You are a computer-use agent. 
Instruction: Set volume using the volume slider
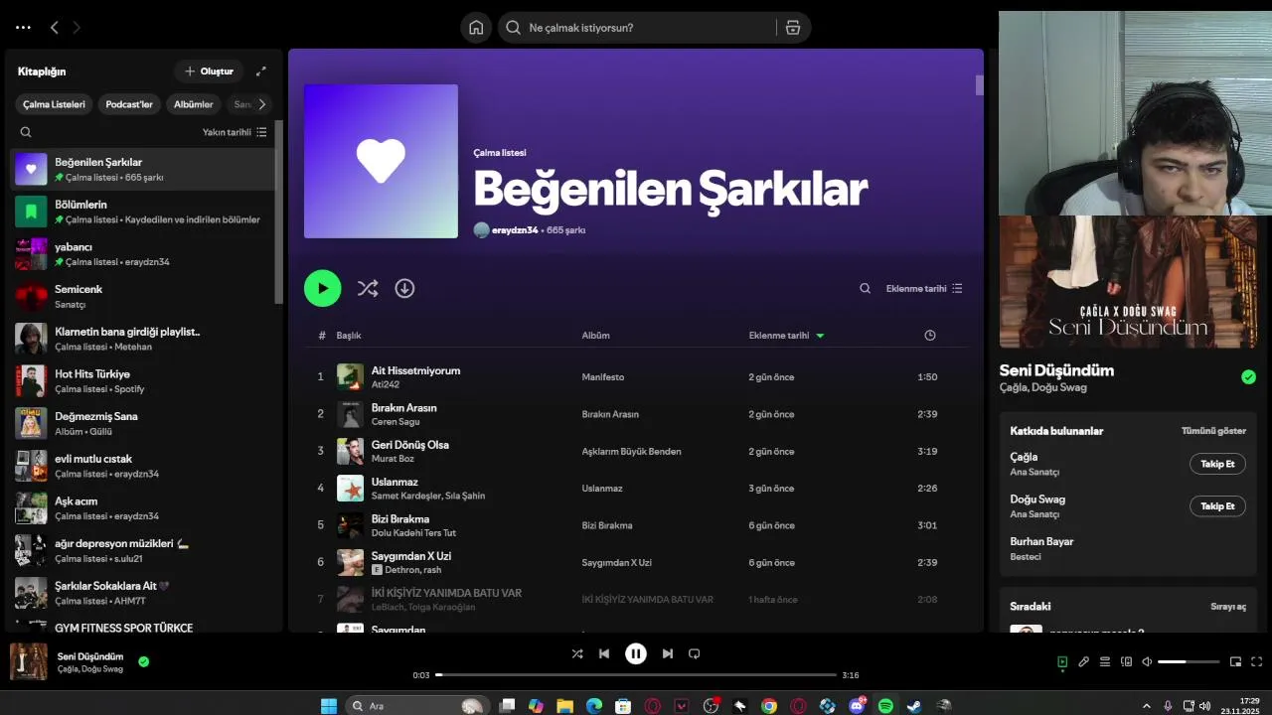1189,661
